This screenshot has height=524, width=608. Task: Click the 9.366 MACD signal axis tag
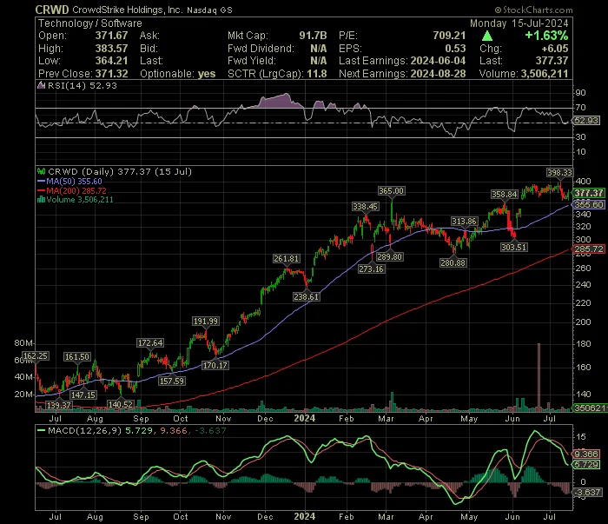point(586,454)
